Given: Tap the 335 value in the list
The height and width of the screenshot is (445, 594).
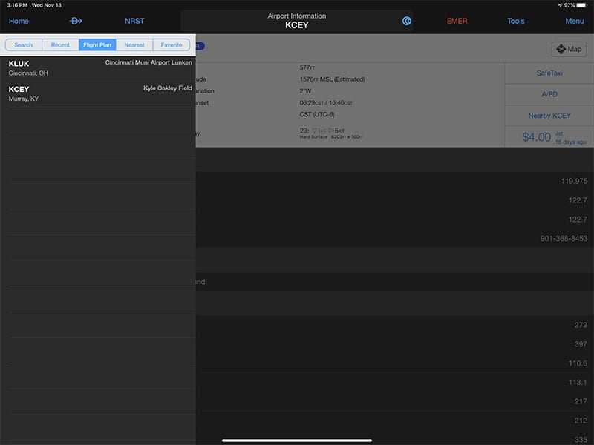Looking at the screenshot, I should (581, 440).
